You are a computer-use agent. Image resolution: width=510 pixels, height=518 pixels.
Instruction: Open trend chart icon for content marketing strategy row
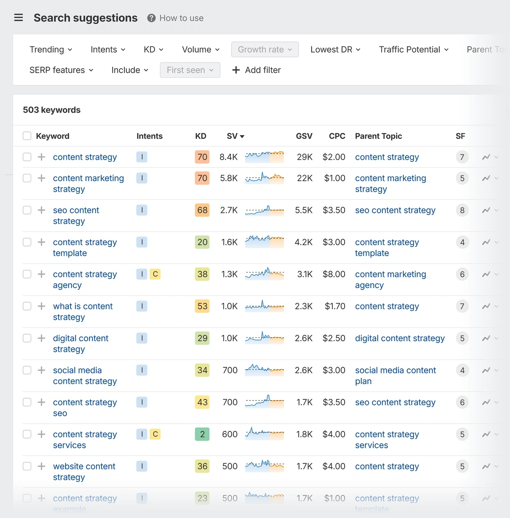(x=486, y=178)
